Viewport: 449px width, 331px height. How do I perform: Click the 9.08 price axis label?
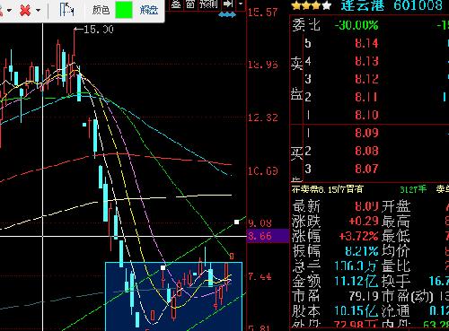click(260, 223)
